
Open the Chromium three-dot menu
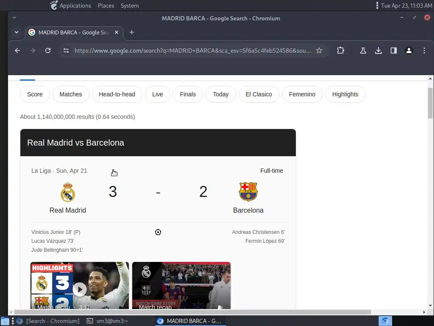point(424,51)
